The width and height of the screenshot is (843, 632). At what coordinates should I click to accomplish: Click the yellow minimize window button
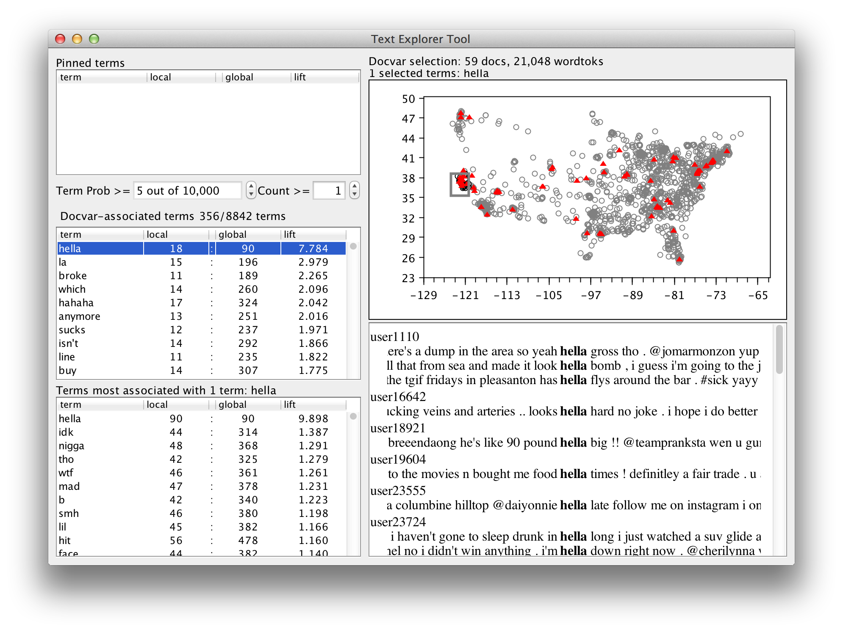tap(77, 39)
